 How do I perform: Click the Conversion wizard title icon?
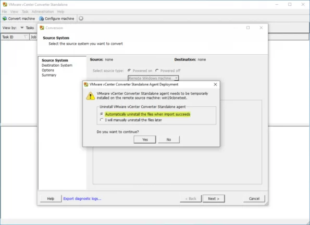coord(42,28)
